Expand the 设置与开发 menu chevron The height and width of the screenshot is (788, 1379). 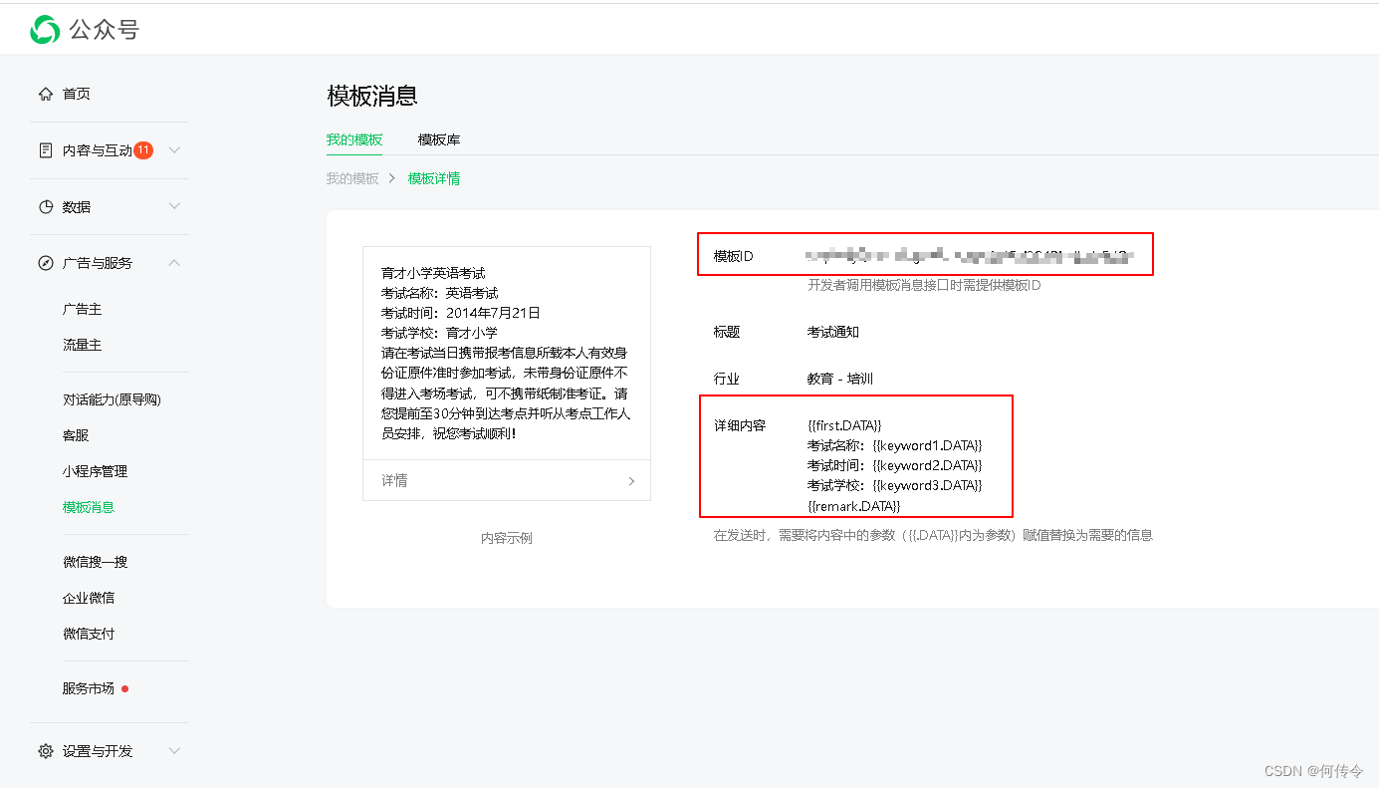[x=174, y=751]
